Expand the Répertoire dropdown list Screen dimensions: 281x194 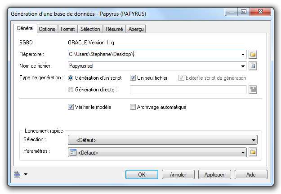click(x=243, y=55)
